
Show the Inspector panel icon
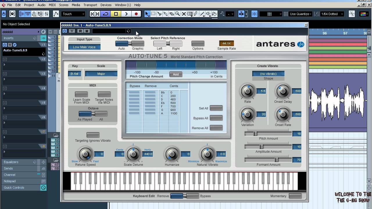pyautogui.click(x=22, y=14)
